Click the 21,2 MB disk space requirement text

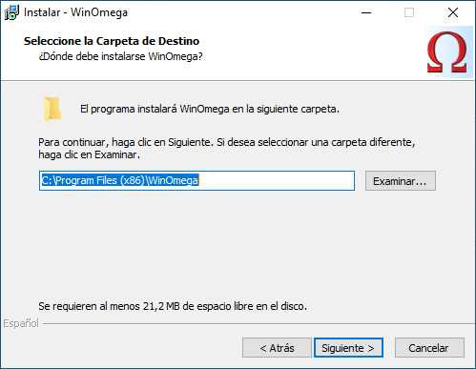pyautogui.click(x=173, y=306)
